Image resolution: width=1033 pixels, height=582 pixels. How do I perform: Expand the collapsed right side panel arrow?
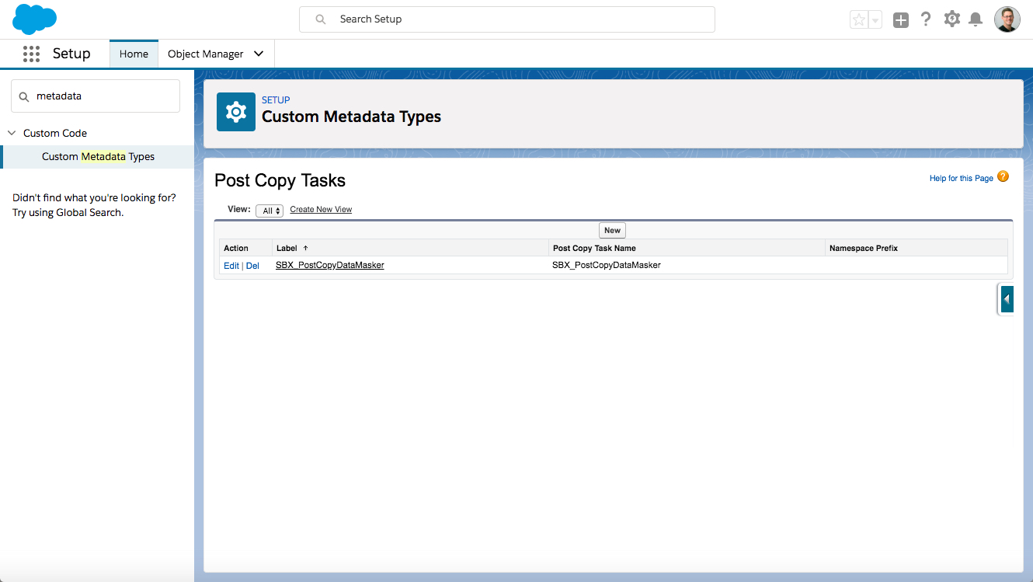click(1007, 299)
